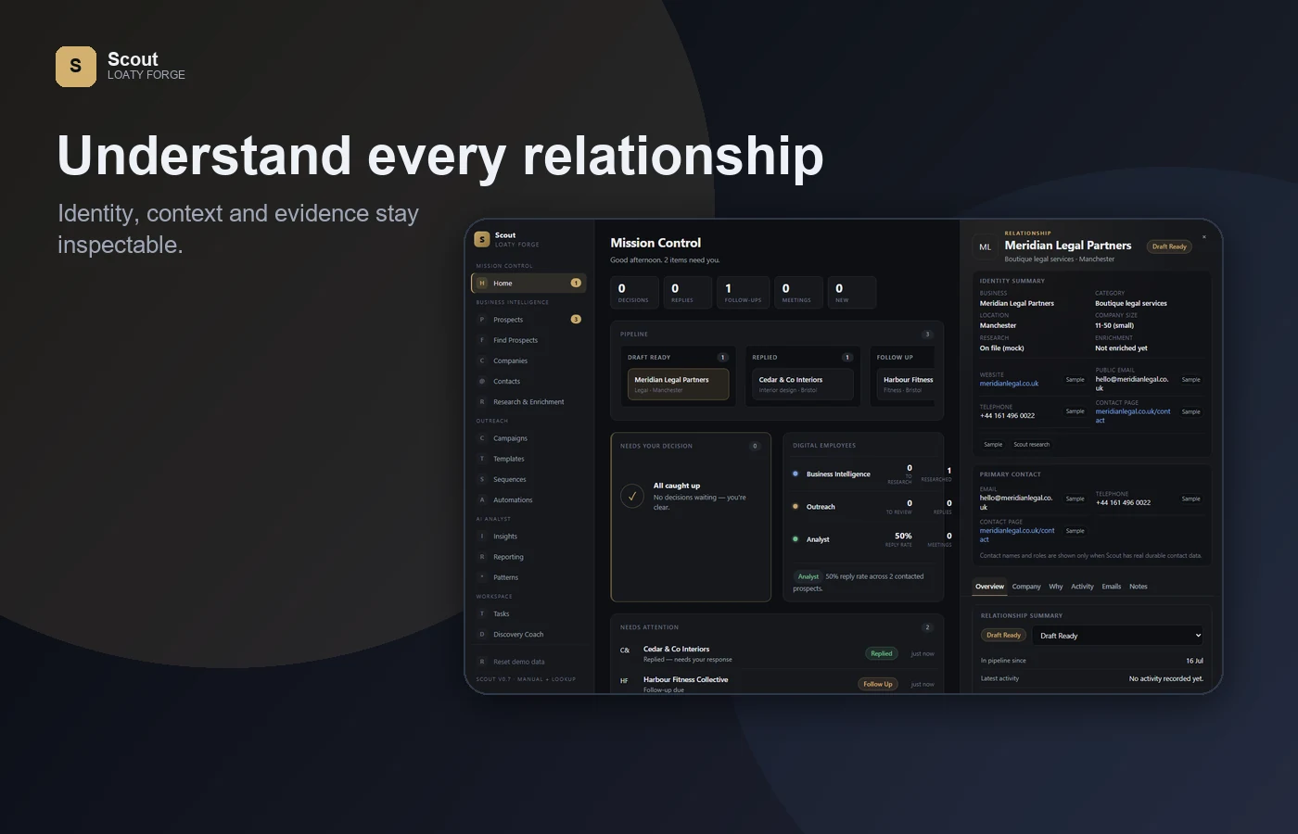
Task: Click the Contacts @ icon
Action: [482, 381]
